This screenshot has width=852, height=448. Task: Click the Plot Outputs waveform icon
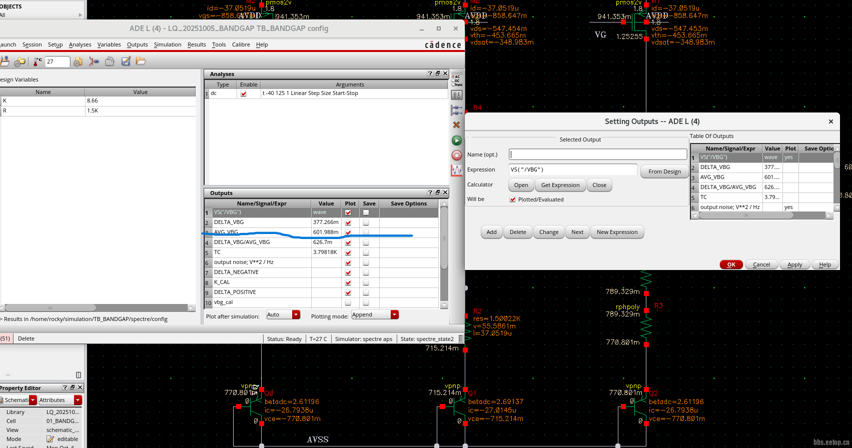(x=456, y=170)
